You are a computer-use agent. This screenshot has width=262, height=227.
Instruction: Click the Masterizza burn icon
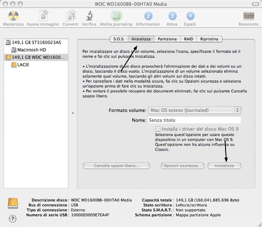click(13, 16)
